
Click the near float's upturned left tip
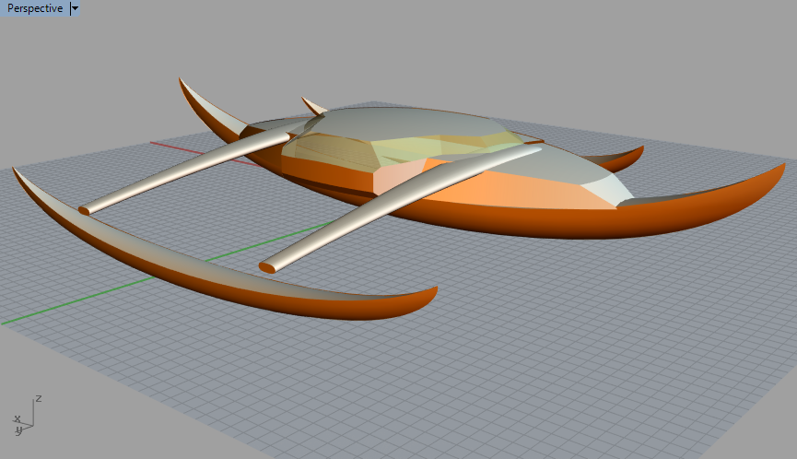click(x=17, y=171)
